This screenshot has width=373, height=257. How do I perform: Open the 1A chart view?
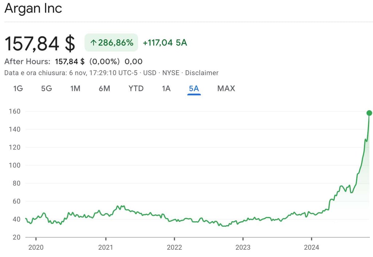(166, 88)
